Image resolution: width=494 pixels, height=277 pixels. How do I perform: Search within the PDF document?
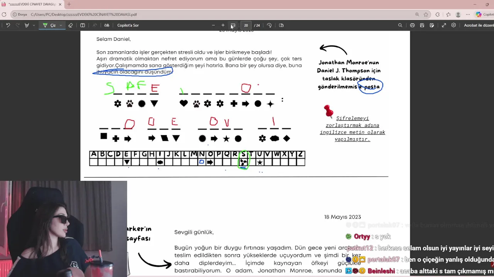400,25
